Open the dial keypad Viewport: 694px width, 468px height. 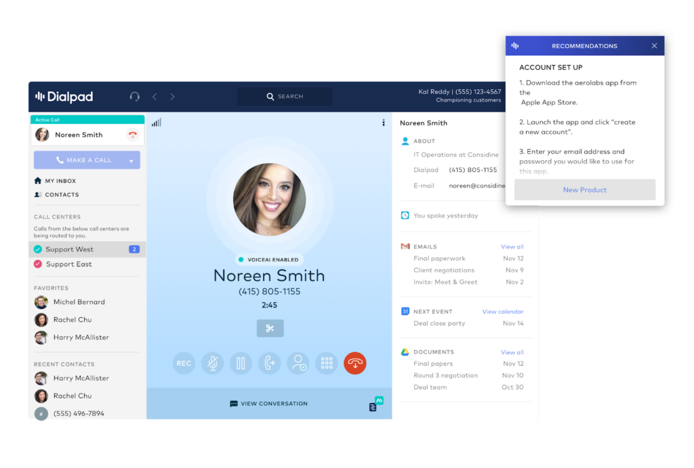pos(327,363)
